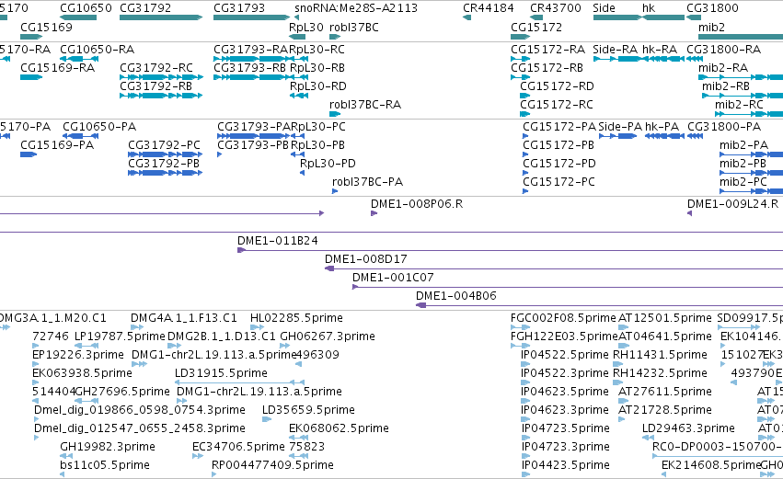Click BAC end DME1-009L24.R

732,204
